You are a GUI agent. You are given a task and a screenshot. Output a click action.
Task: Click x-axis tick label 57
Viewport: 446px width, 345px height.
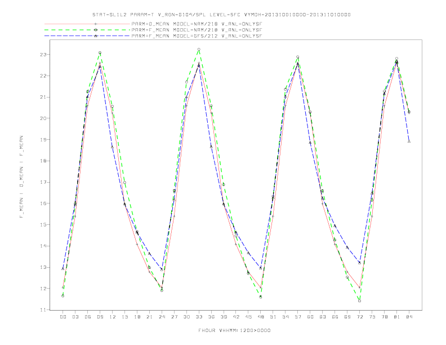298,317
